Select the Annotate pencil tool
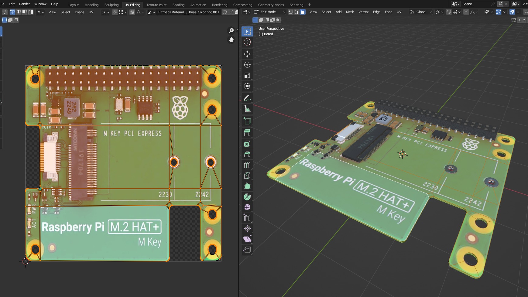 [247, 98]
